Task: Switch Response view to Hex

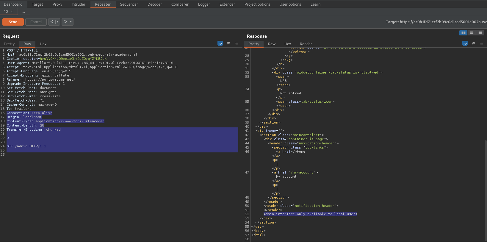Action: [x=288, y=44]
